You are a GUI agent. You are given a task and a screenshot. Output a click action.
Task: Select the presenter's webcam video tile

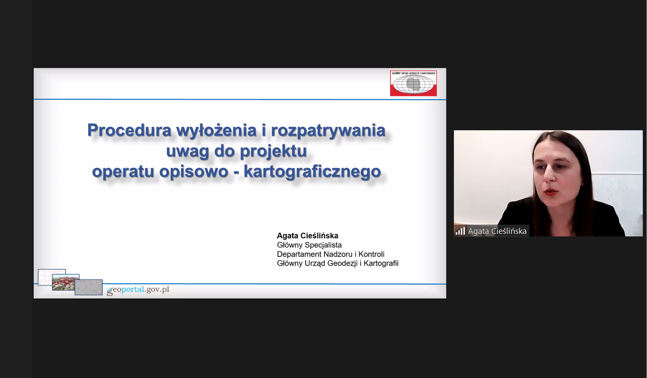coord(548,183)
